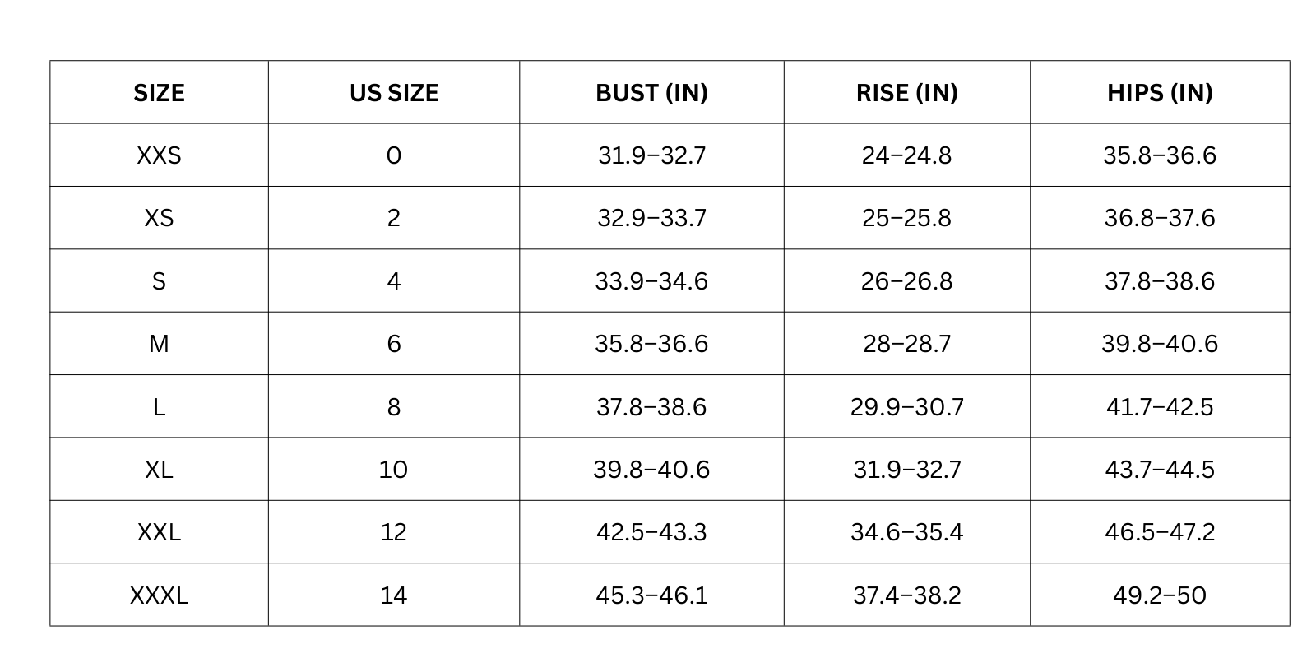Click rise value 29.9–30.7
1316x658 pixels.
point(907,406)
